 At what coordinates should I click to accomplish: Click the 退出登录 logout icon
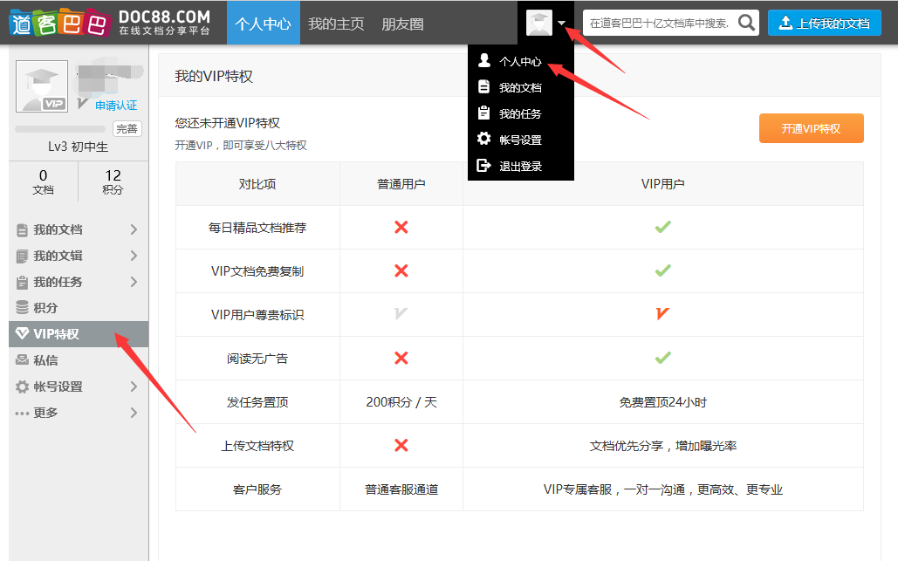(x=486, y=165)
